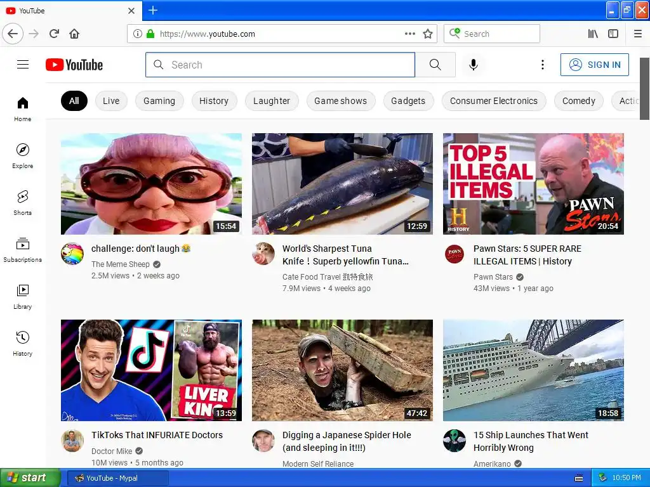Click the browser home icon
The height and width of the screenshot is (487, 650).
pos(74,34)
